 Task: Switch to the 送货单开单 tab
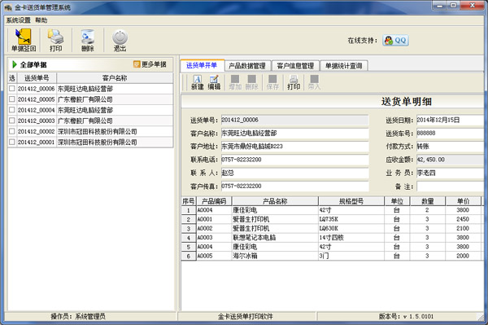202,65
